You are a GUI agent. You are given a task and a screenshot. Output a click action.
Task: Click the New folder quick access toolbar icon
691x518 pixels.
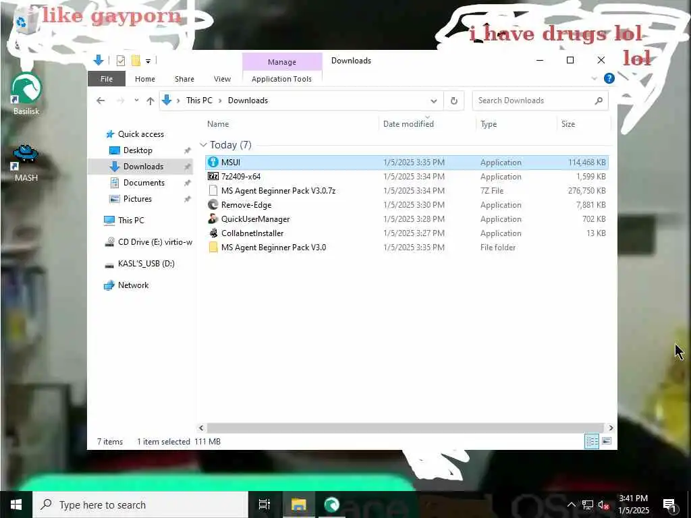(x=136, y=61)
